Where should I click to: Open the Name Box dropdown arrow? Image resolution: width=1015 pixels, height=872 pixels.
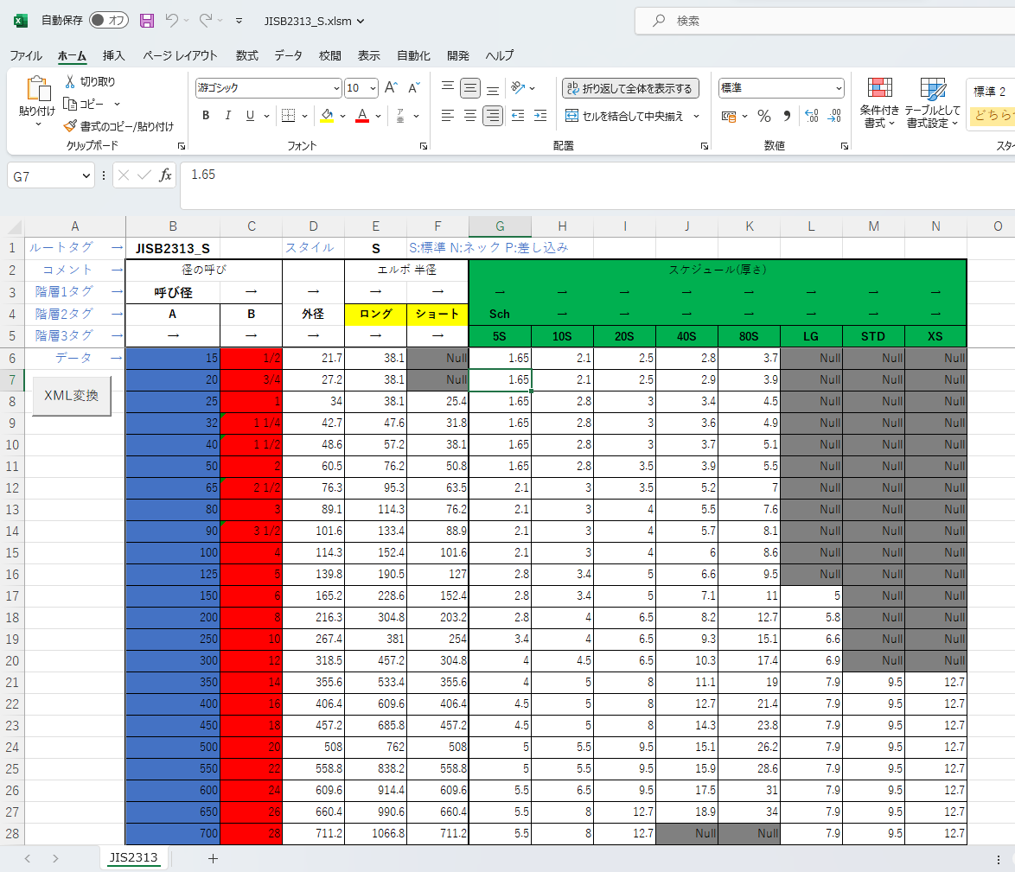coord(86,175)
